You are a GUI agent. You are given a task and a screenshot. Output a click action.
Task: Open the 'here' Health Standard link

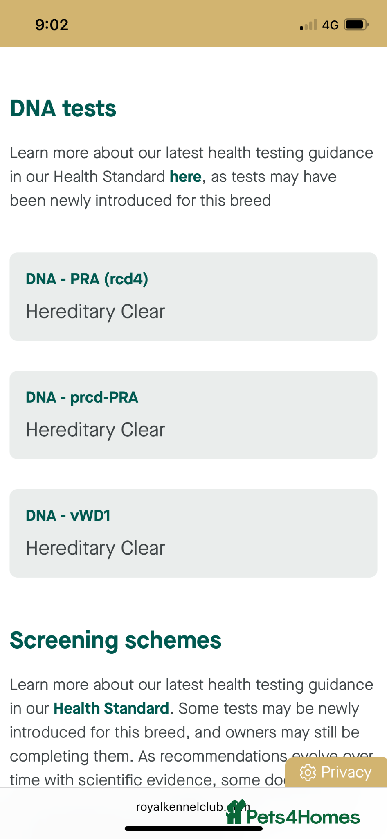(185, 177)
